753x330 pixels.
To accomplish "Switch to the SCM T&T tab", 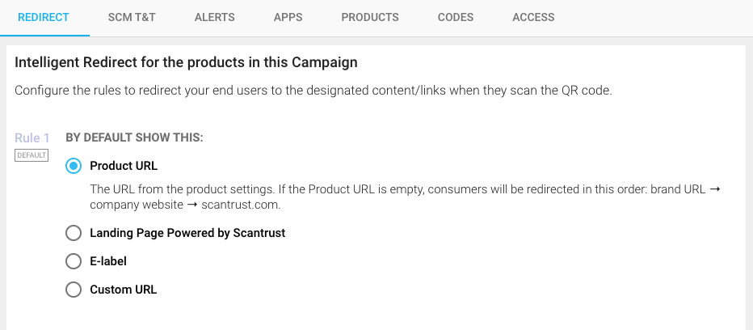I will (132, 17).
